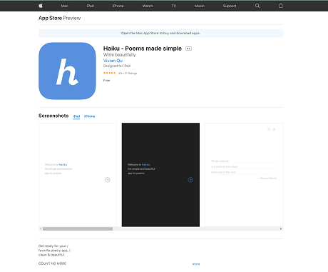Open the iPad navigation item

click(91, 6)
